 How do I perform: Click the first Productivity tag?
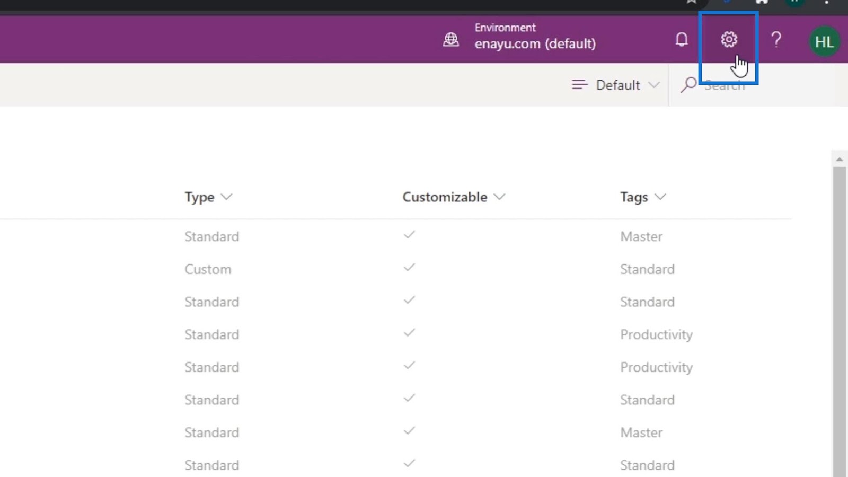(x=656, y=335)
